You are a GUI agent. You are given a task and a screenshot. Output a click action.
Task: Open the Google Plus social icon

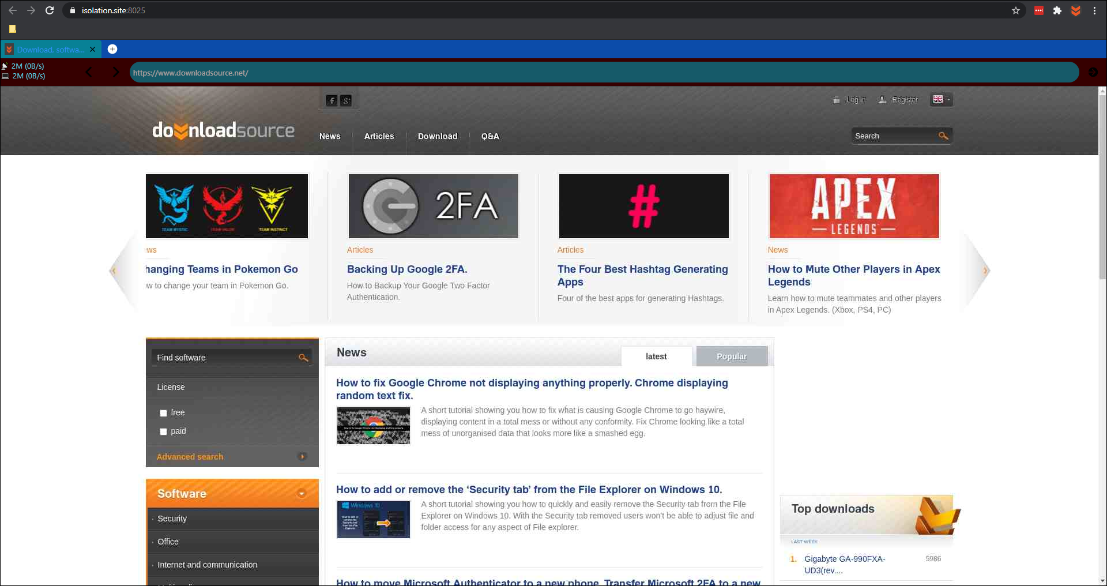(346, 100)
